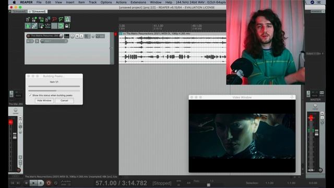Mute the track in mixer strip

click(x=20, y=118)
